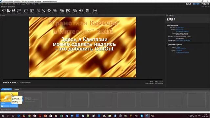210x118 pixels.
Task: Click the Captions count link
Action: pos(179,51)
